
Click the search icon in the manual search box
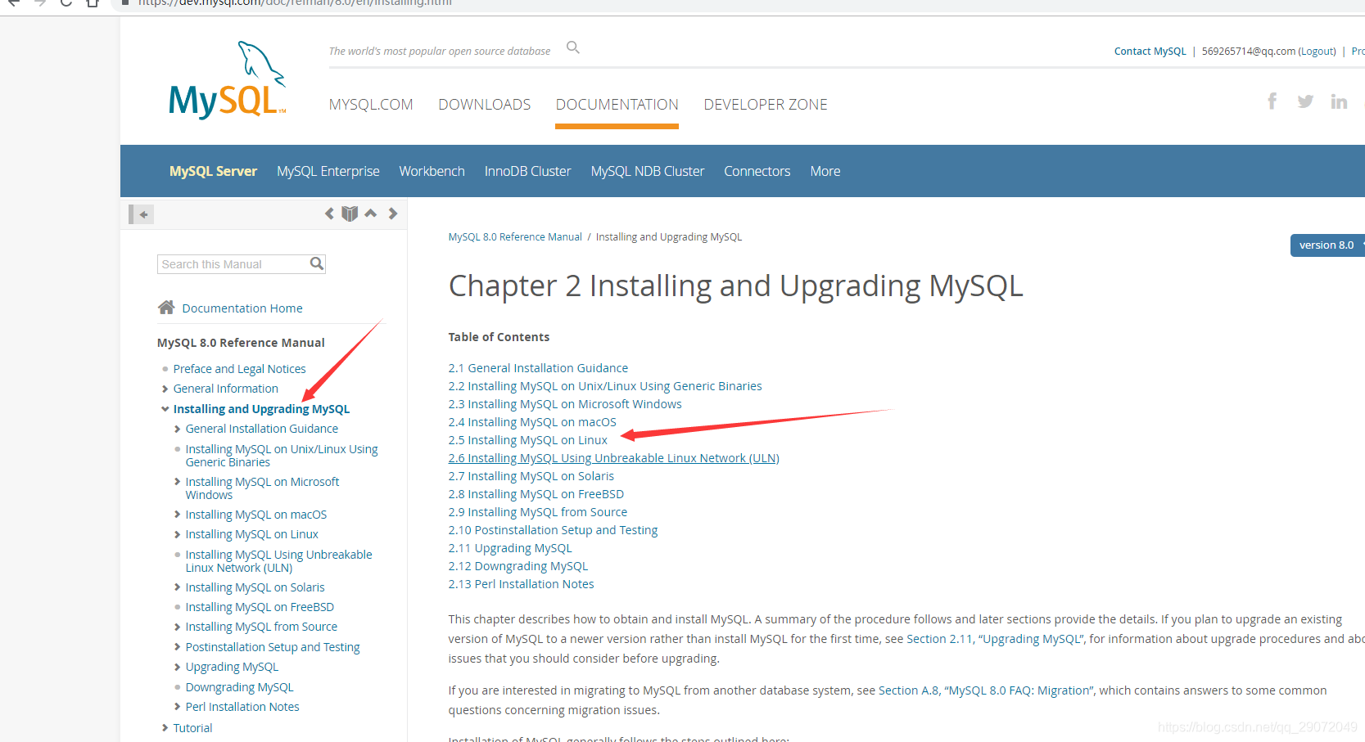pos(316,263)
